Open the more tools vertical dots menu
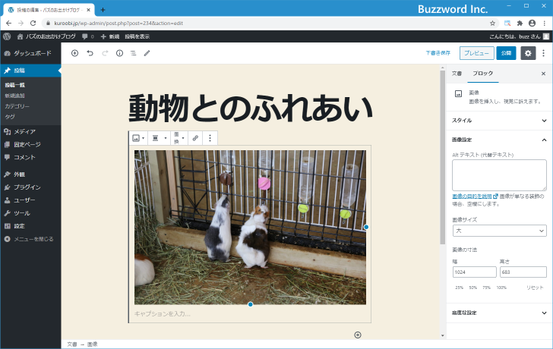The height and width of the screenshot is (349, 553). point(543,53)
